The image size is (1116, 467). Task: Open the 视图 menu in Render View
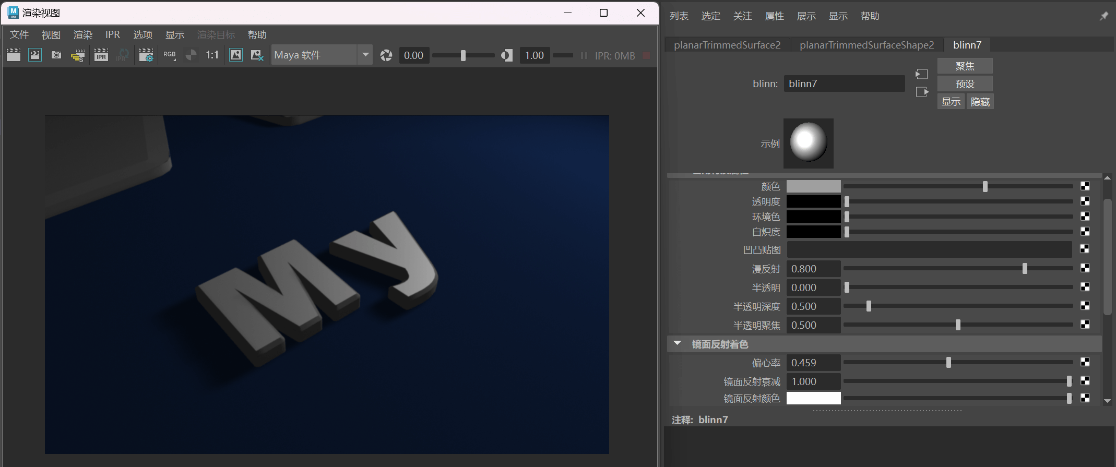(51, 35)
